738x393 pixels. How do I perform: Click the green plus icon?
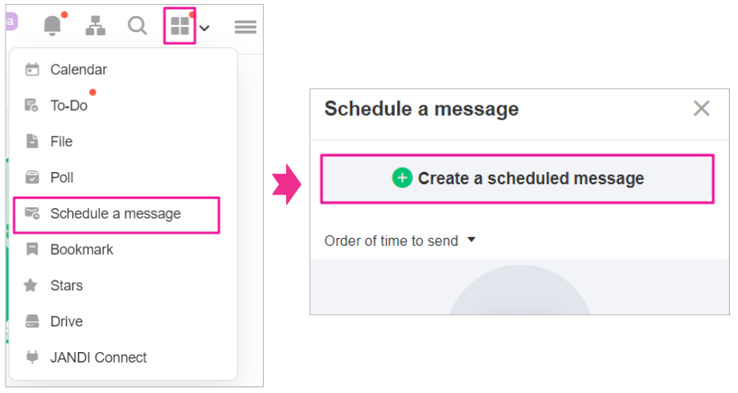click(x=402, y=178)
